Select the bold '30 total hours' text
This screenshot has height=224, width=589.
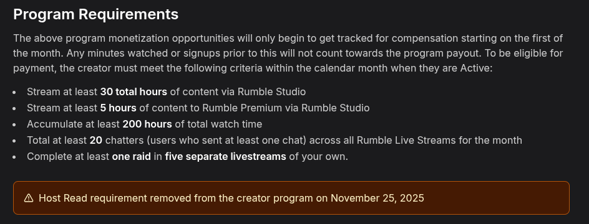pyautogui.click(x=134, y=91)
